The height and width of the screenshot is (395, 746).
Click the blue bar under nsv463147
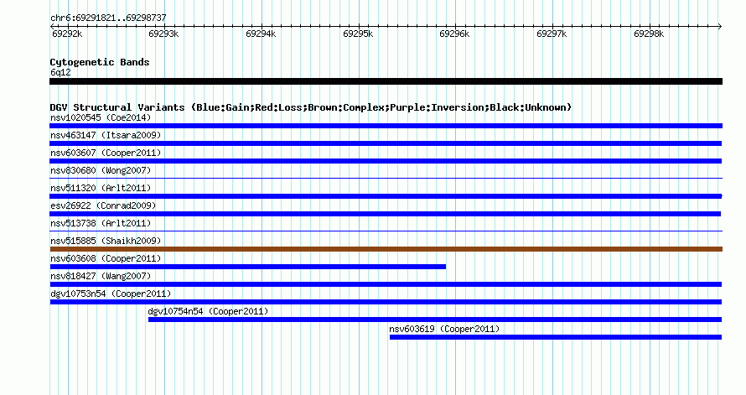(x=386, y=143)
